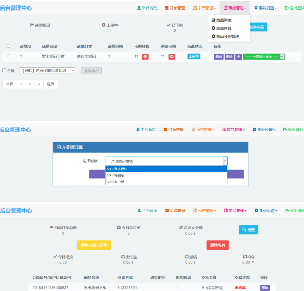This screenshot has height=291, width=304.
Task: Open 订单管理 on the product list page navbar
Action: [x=175, y=8]
